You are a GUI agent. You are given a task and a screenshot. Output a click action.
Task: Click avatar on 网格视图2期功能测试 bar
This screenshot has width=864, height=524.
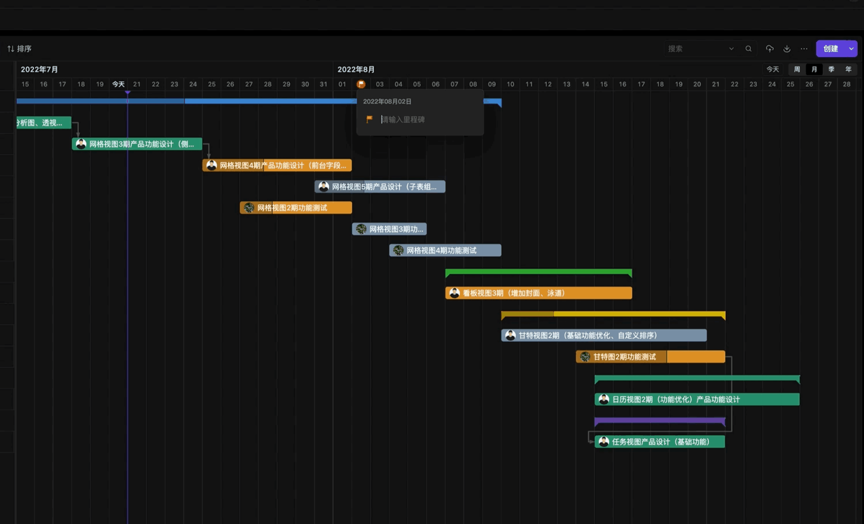pos(249,208)
